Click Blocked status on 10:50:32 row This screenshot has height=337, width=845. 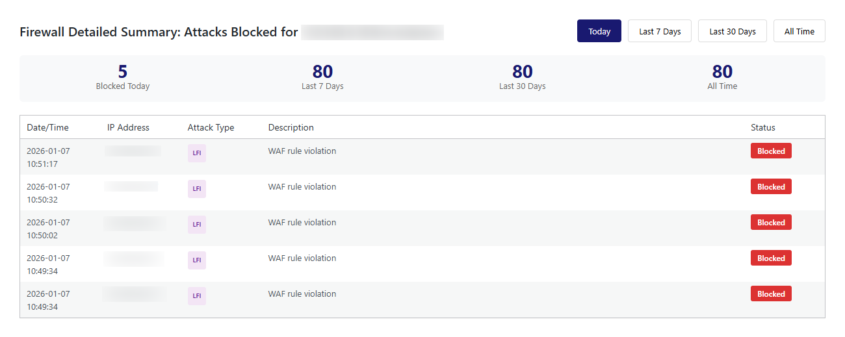pyautogui.click(x=771, y=187)
